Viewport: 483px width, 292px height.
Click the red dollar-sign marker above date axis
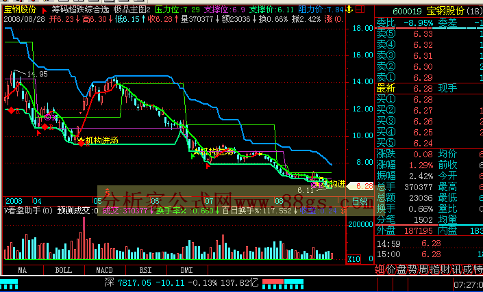(107, 191)
